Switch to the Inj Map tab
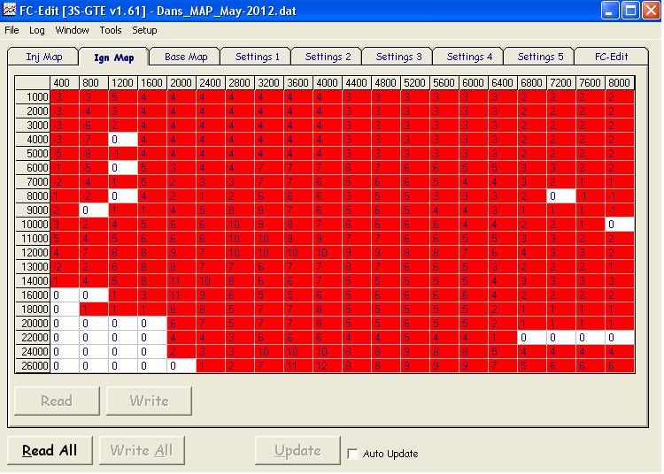This screenshot has width=664, height=474. click(44, 57)
